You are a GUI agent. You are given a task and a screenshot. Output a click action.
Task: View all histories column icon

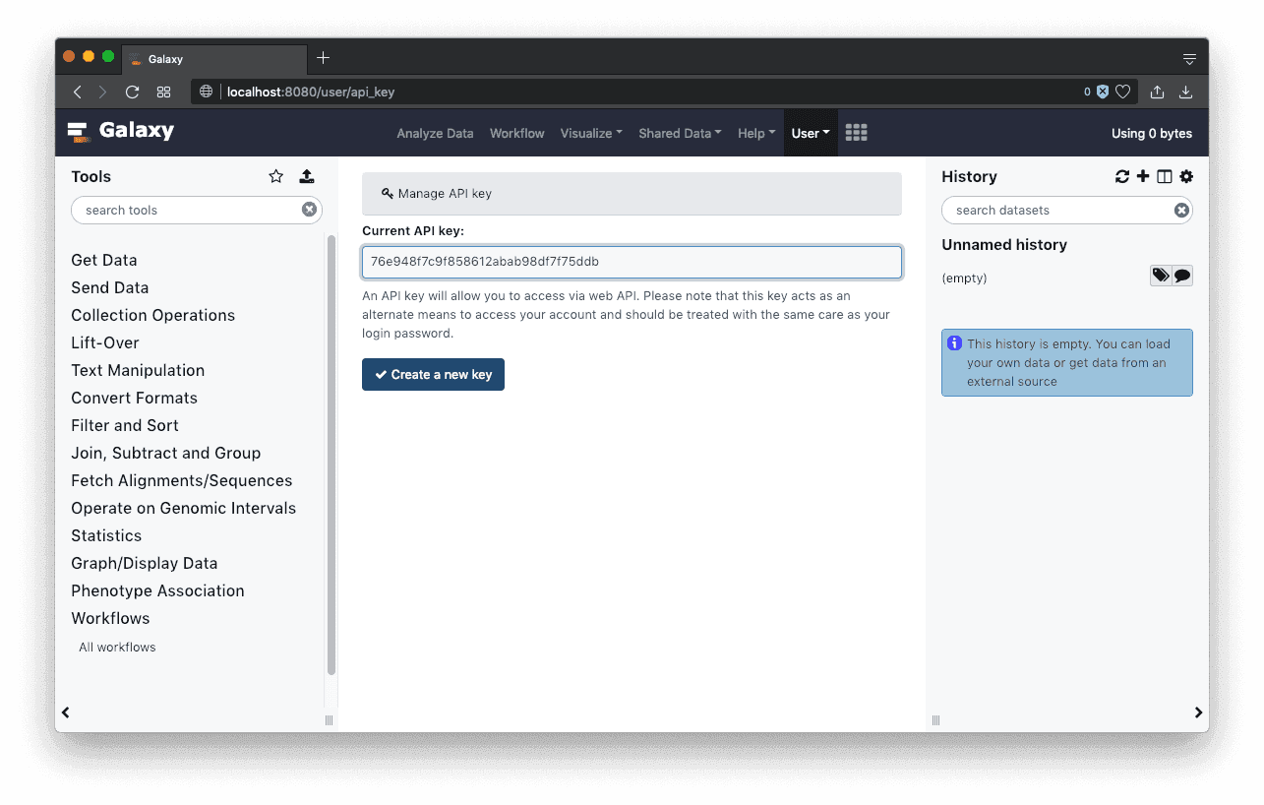(x=1165, y=176)
